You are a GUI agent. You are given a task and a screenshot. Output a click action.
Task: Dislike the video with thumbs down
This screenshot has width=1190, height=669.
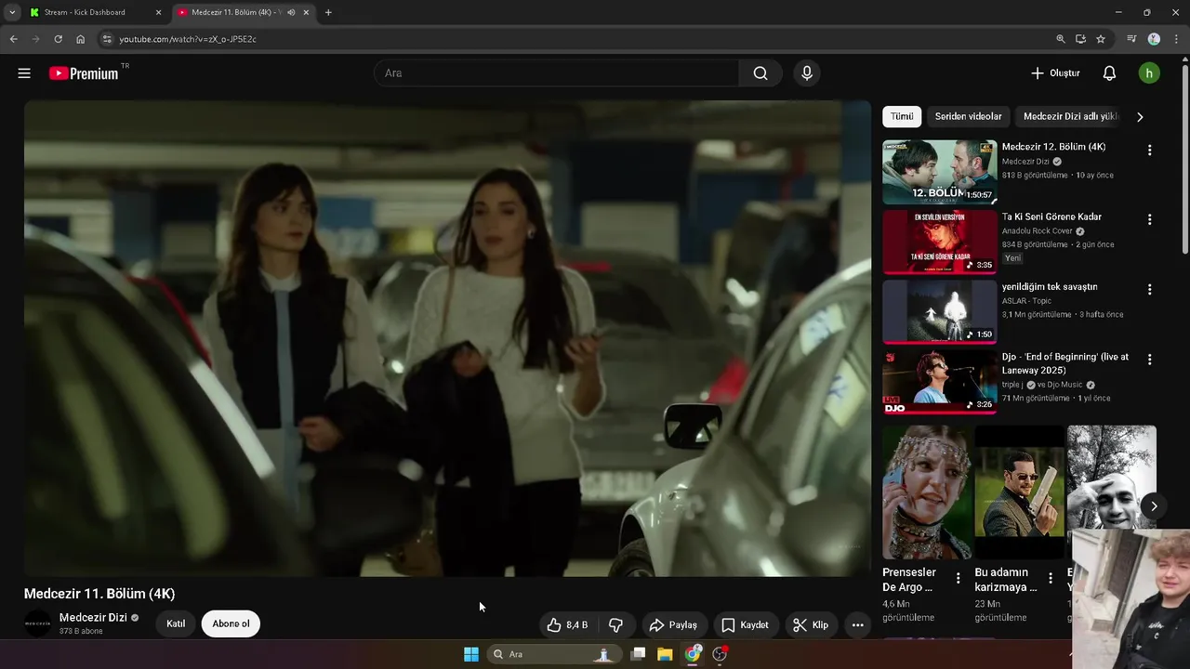pos(615,625)
